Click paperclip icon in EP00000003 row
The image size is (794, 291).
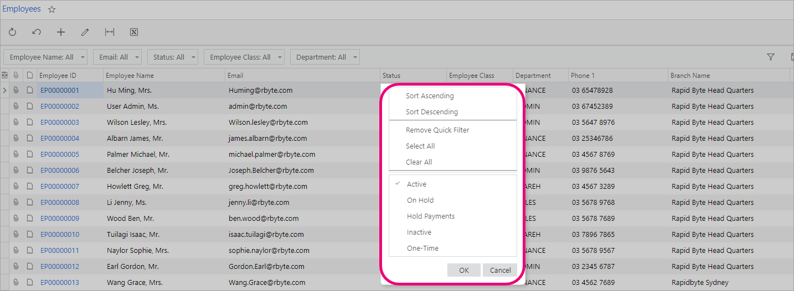point(16,123)
